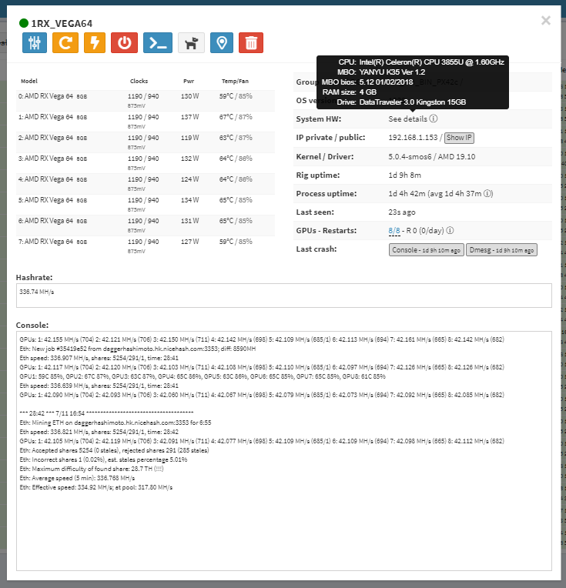Viewport: 566px width, 588px height.
Task: Click the orange lightning bolt icon
Action: tap(95, 43)
